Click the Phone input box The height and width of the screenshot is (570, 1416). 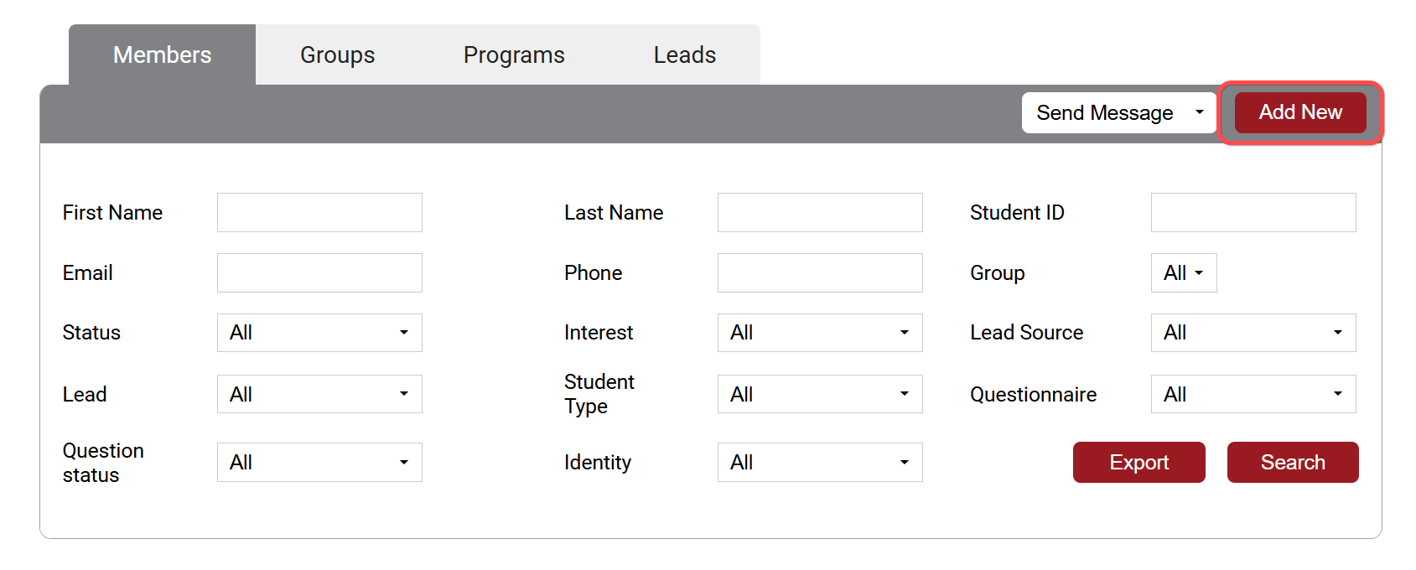click(820, 273)
